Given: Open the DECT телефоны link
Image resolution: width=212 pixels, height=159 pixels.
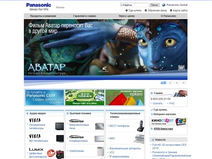Looking at the screenshot, I should [119, 126].
